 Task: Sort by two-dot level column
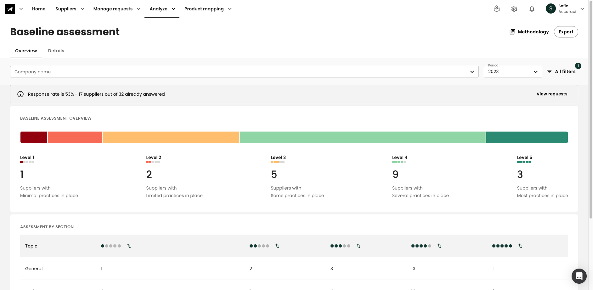(x=277, y=246)
